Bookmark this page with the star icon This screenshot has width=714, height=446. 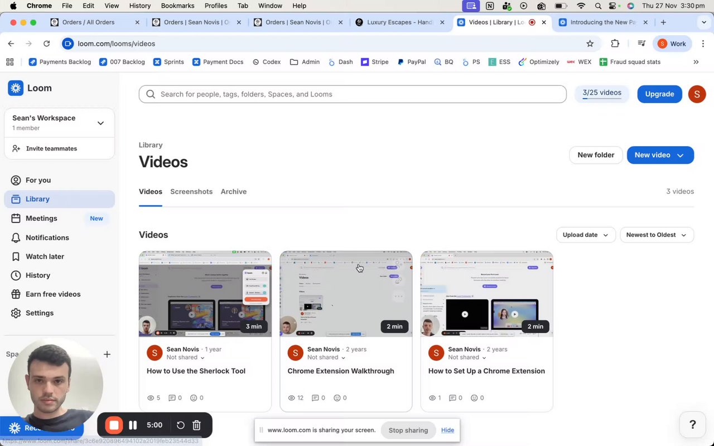pos(590,43)
